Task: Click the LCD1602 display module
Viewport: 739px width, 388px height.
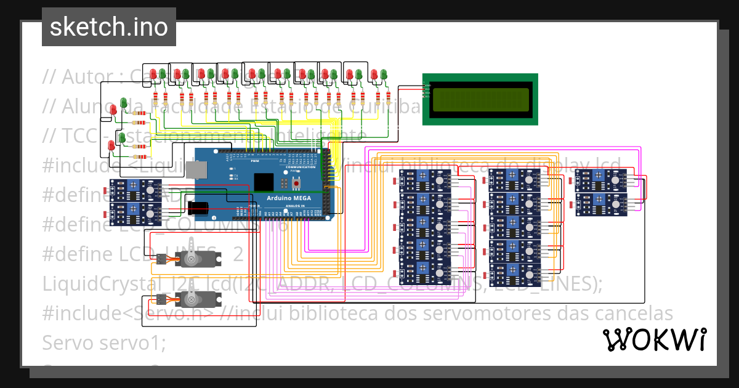Action: pos(480,99)
